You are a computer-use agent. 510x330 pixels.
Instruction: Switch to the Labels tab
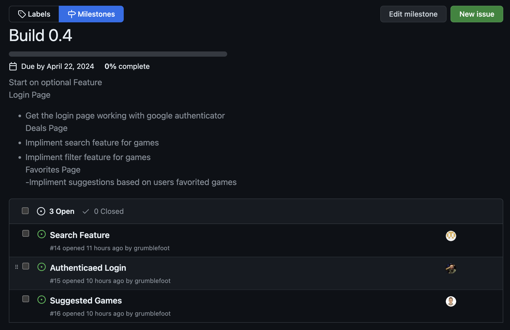pos(34,14)
